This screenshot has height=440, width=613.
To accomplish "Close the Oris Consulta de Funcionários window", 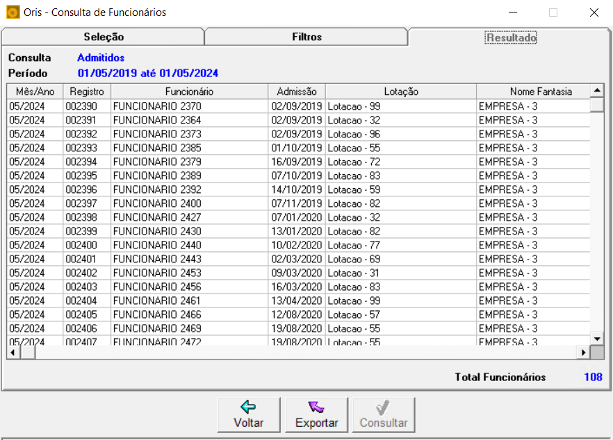I will point(594,12).
